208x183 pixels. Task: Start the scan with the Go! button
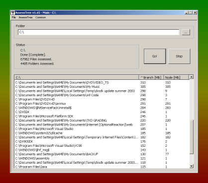coord(155,56)
